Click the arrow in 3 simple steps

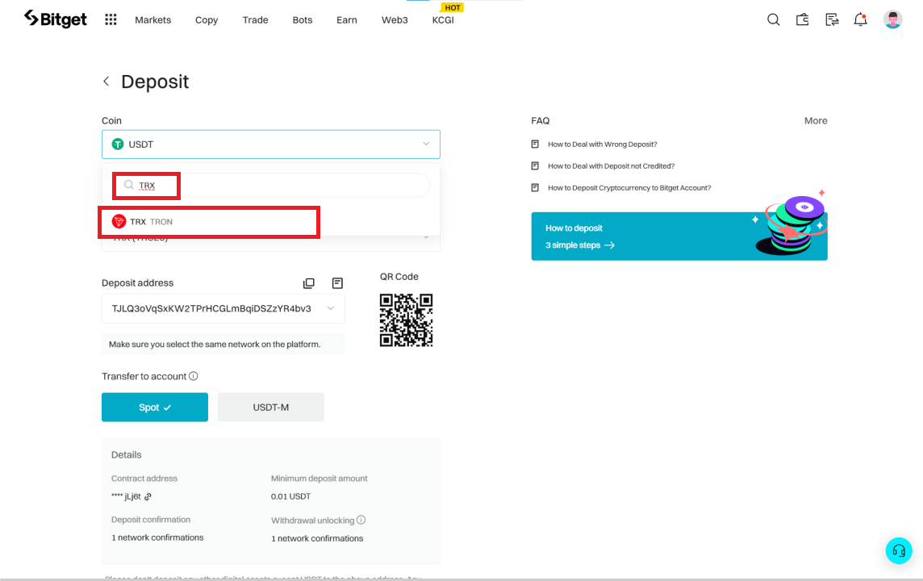[x=610, y=245]
